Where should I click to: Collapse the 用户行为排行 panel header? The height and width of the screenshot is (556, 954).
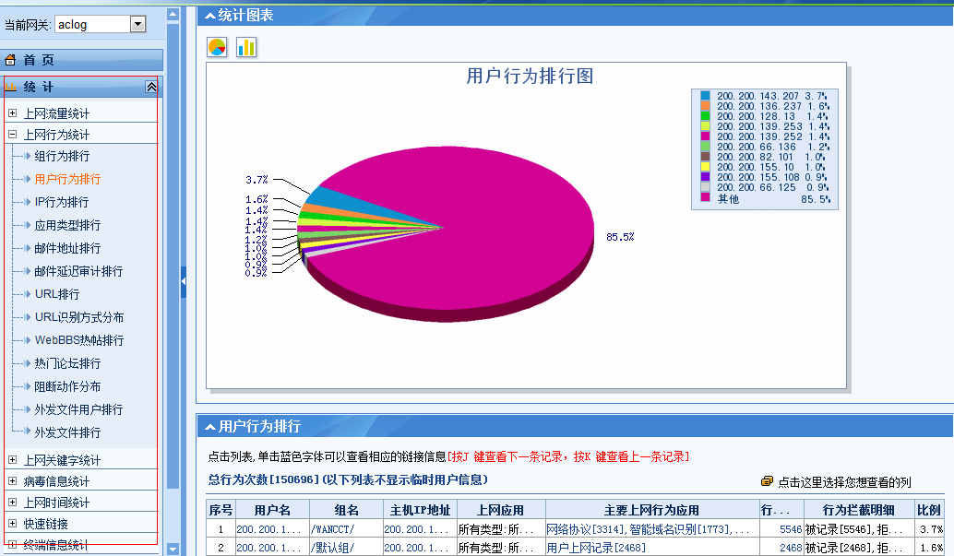pyautogui.click(x=210, y=427)
